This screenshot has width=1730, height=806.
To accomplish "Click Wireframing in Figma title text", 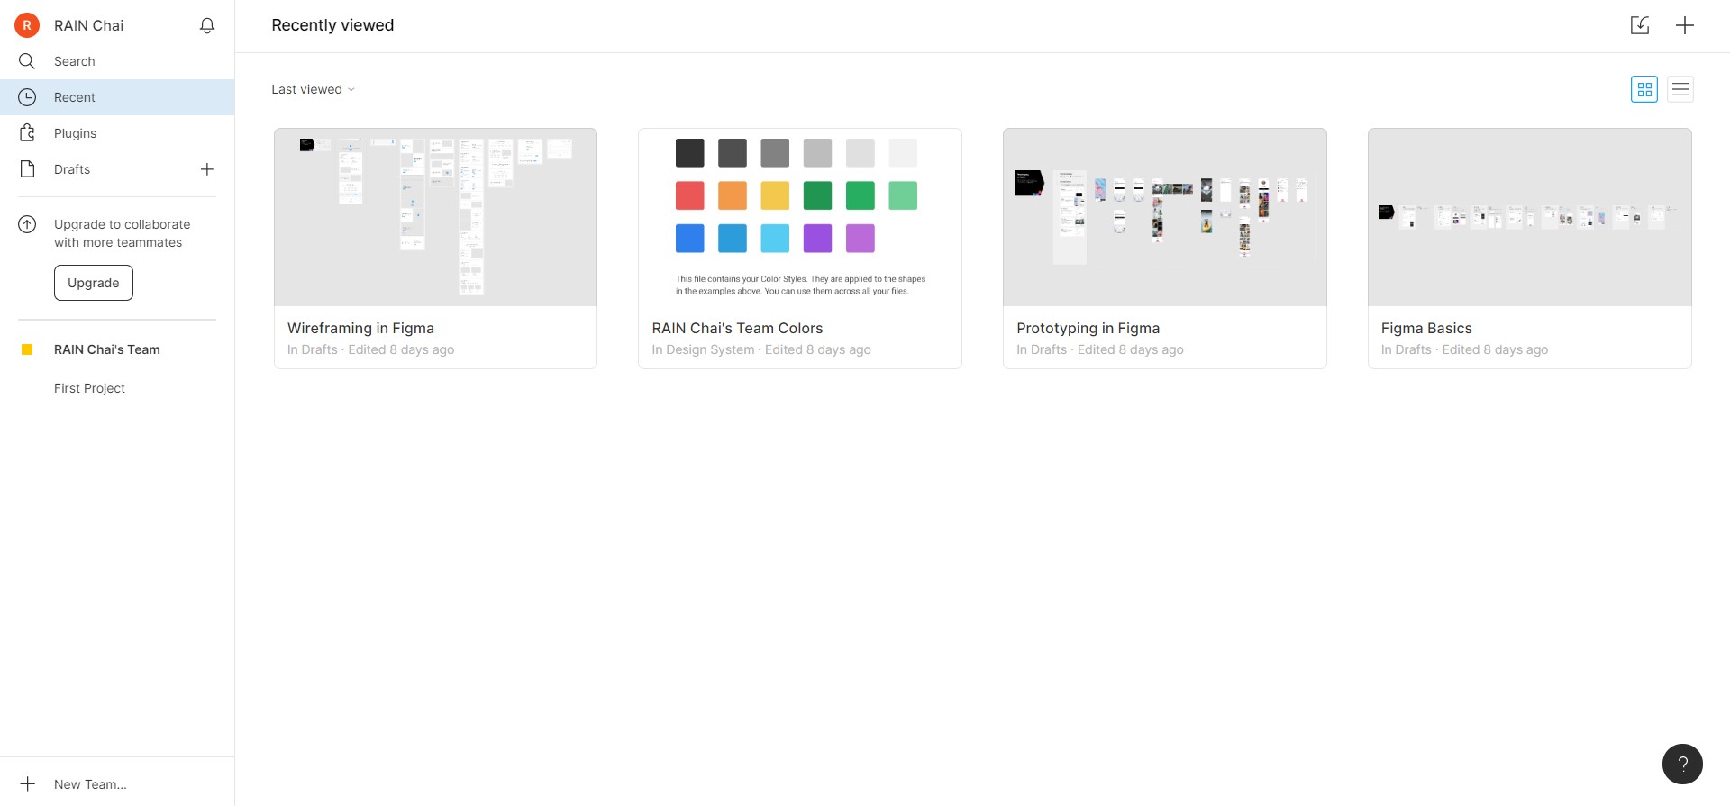I will click(x=360, y=328).
